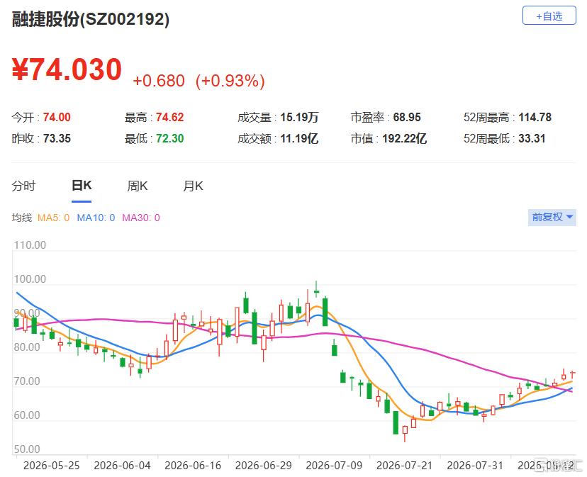Click the 2026-06-29 date axis label

click(x=264, y=466)
